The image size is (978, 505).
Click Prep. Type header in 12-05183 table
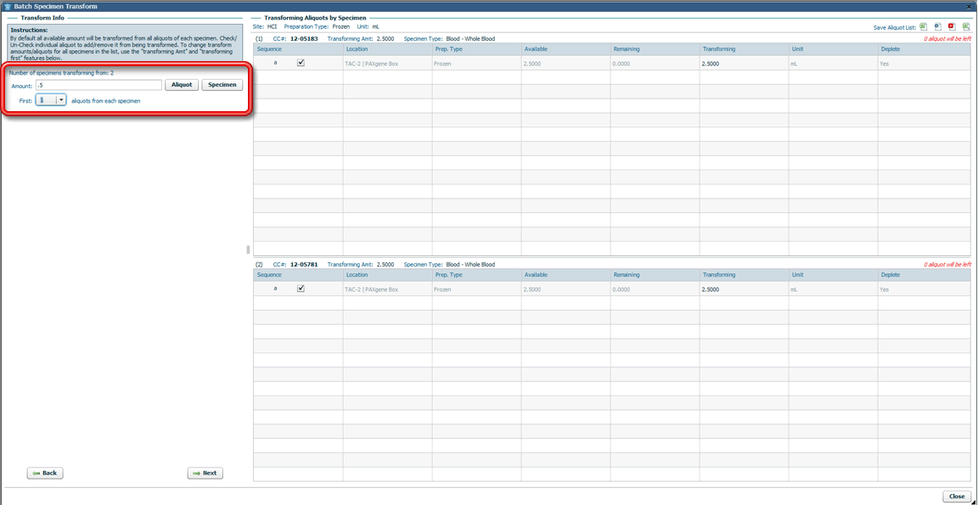coord(476,48)
